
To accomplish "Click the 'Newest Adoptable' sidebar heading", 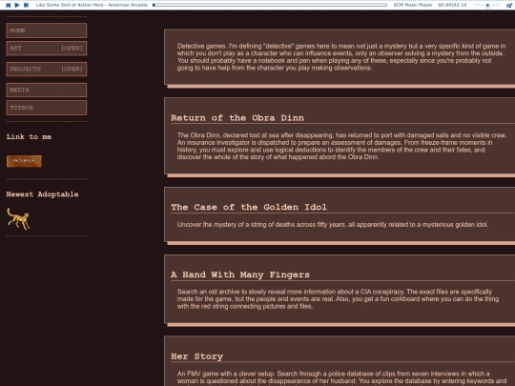I will (42, 194).
